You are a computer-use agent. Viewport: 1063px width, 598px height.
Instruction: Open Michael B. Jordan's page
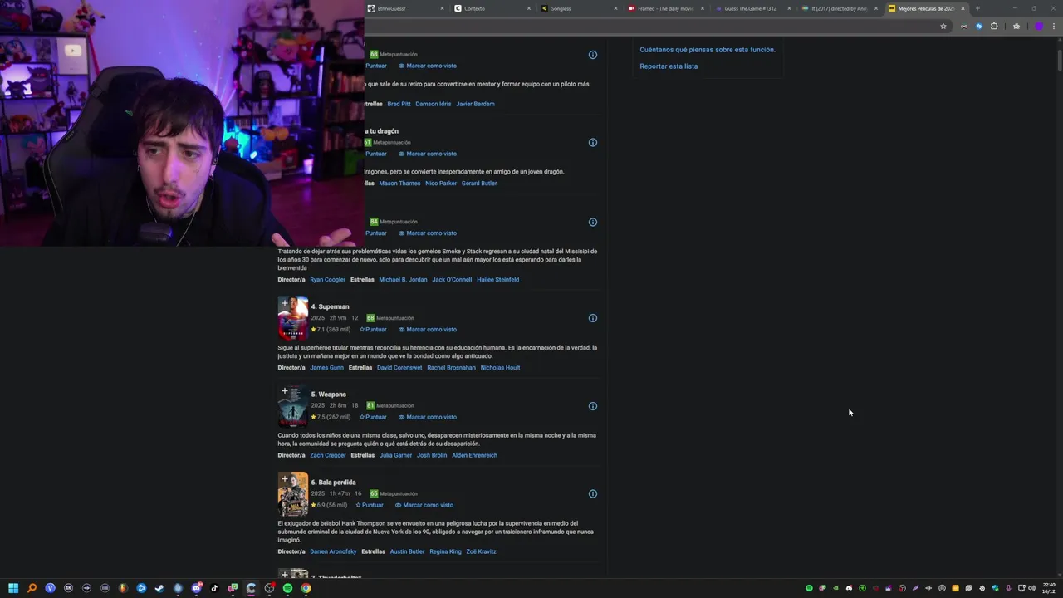[403, 280]
